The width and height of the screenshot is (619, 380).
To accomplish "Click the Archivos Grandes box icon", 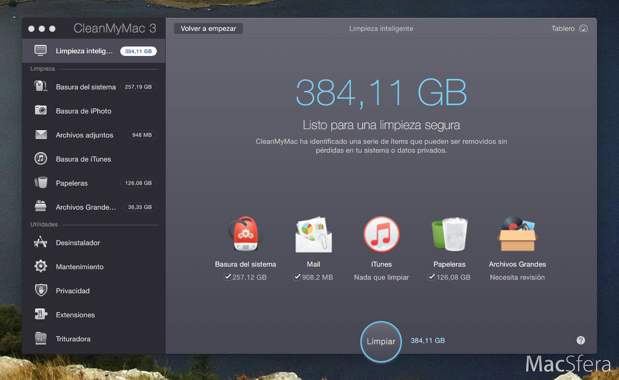I will [x=517, y=235].
